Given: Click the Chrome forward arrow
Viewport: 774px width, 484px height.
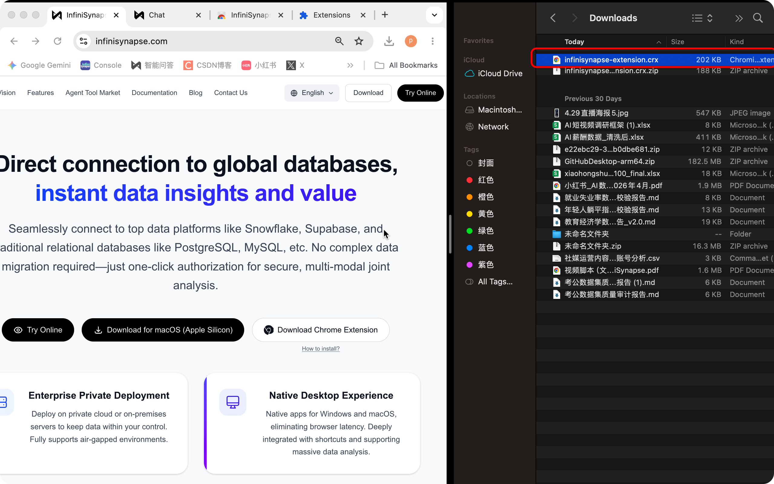Looking at the screenshot, I should coord(35,41).
